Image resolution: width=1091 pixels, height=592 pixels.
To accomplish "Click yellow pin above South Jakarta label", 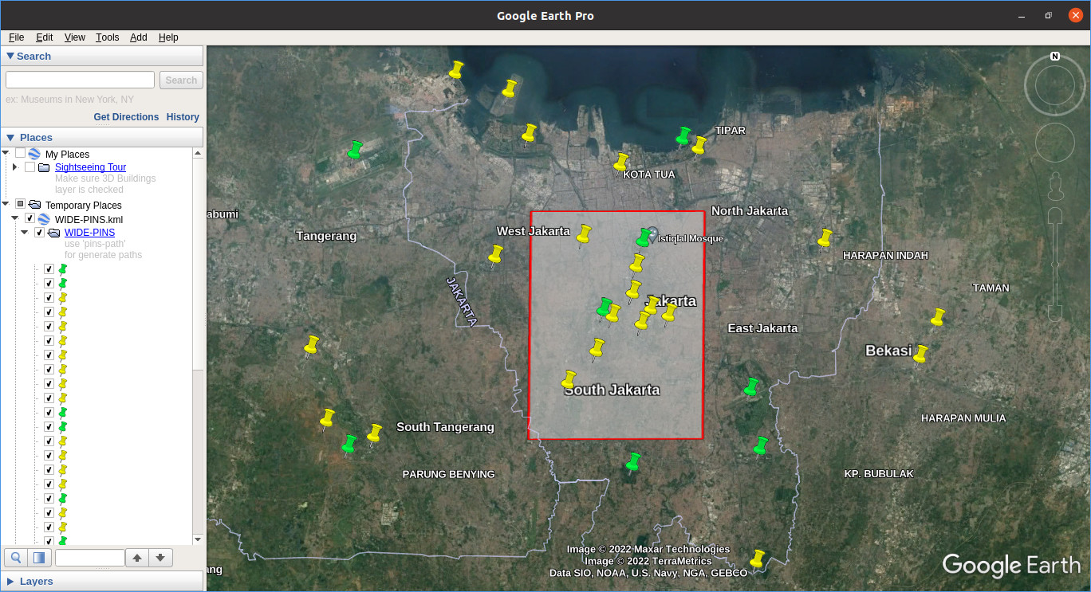I will [569, 379].
